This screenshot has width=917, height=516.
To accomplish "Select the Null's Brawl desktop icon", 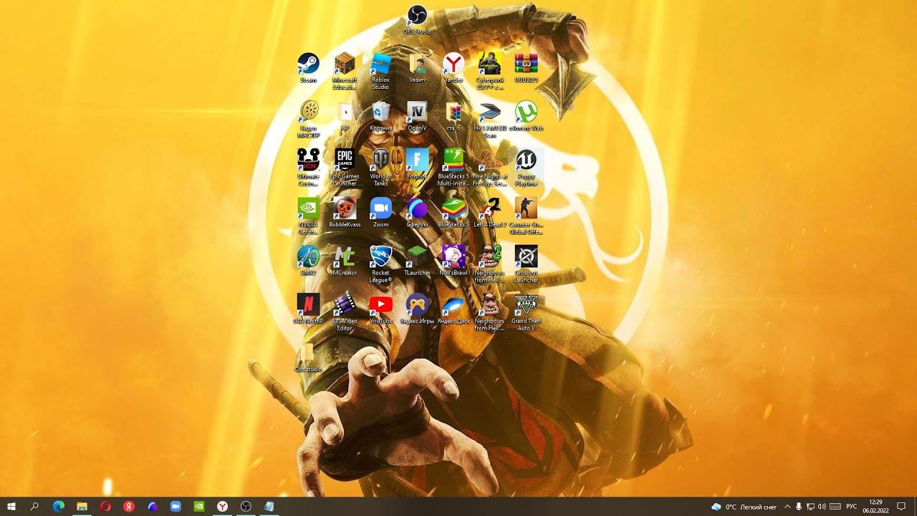I will tap(453, 261).
